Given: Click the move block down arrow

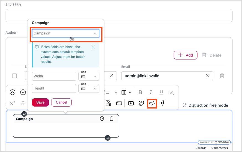Looking at the screenshot, I should pos(23,93).
